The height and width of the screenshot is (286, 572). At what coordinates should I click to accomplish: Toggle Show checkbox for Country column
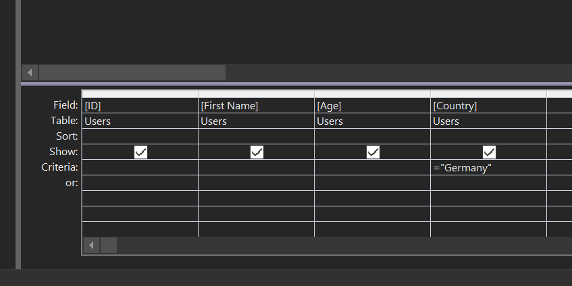tap(489, 152)
